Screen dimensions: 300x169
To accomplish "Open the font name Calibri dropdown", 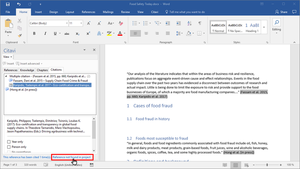I will [x=67, y=23].
